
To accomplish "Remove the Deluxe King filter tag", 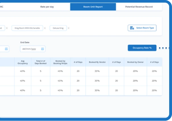I will point(69,28).
